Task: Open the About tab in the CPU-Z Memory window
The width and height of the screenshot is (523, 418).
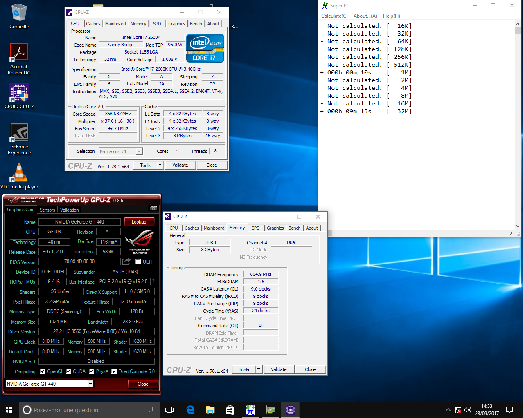Action: [312, 228]
